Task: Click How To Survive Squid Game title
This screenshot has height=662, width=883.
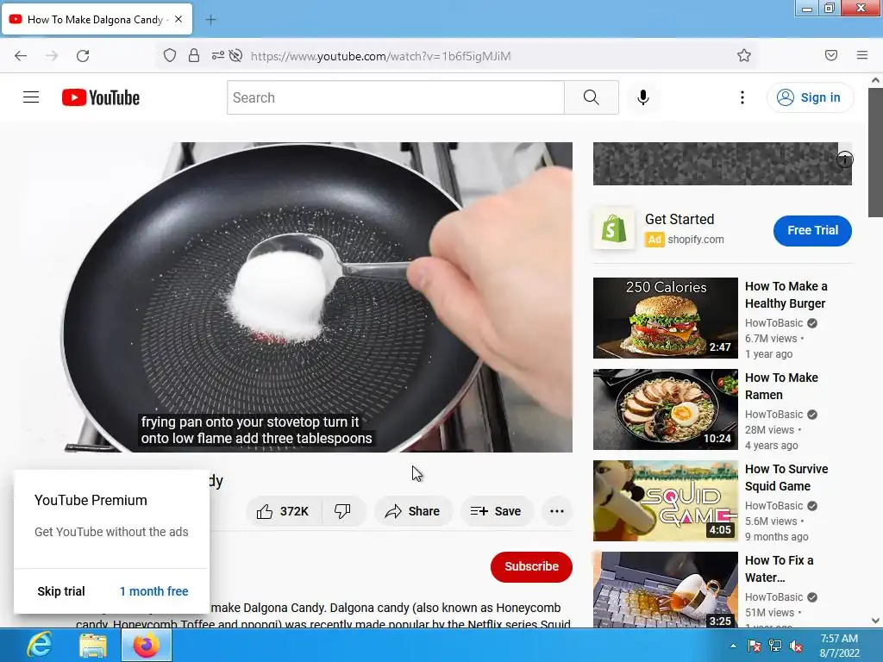Action: tap(786, 478)
